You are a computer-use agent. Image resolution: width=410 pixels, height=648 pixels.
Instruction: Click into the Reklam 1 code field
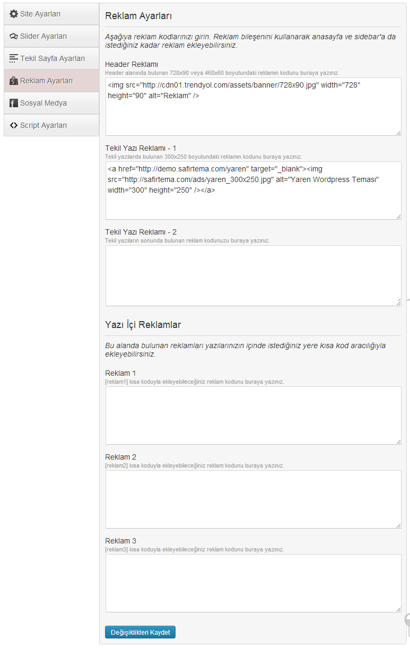[x=253, y=415]
